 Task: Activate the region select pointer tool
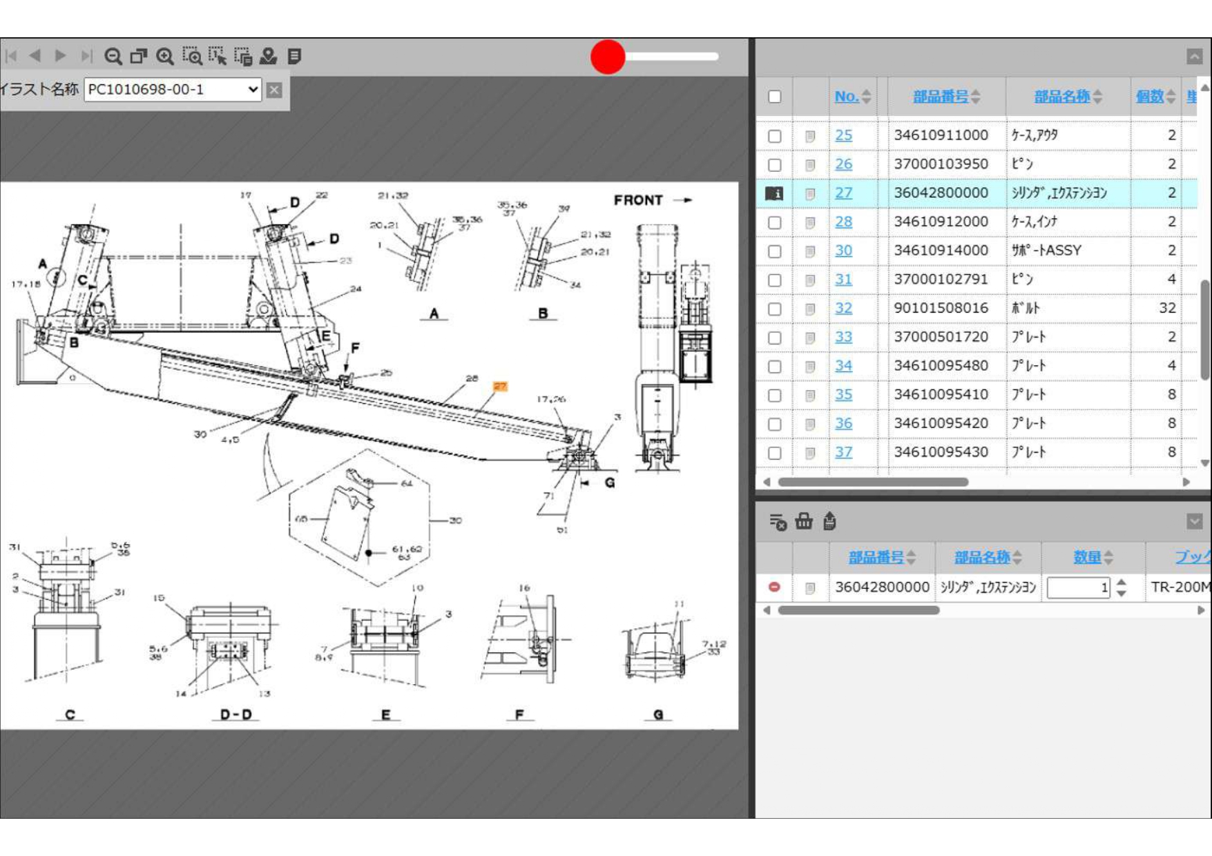pos(217,57)
